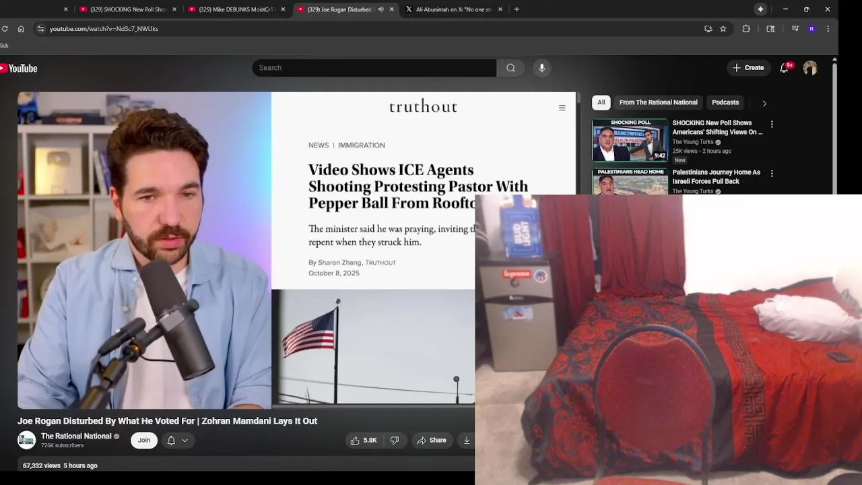Download the video icon
Image resolution: width=862 pixels, height=485 pixels.
[467, 440]
